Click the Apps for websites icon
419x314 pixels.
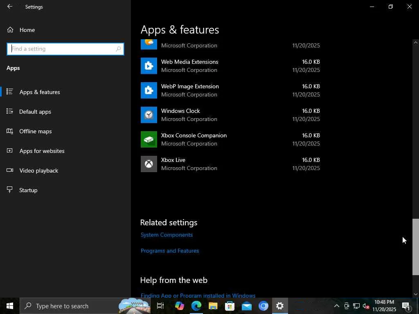tap(10, 150)
